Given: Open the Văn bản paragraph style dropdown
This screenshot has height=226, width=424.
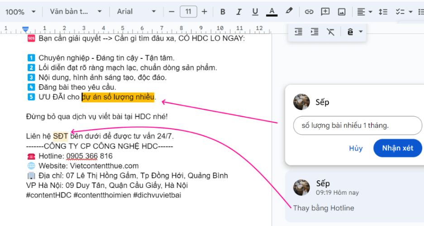Looking at the screenshot, I should click(76, 12).
